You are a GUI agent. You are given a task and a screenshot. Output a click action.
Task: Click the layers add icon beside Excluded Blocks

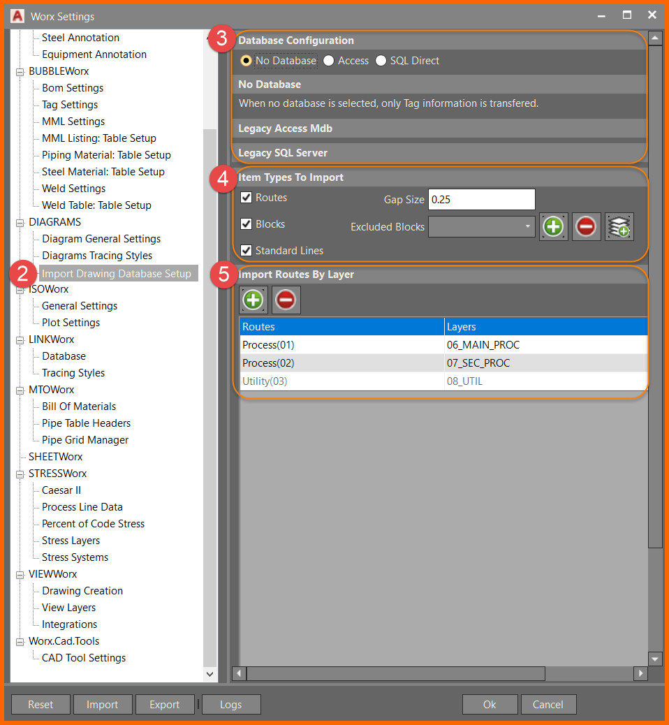coord(619,226)
